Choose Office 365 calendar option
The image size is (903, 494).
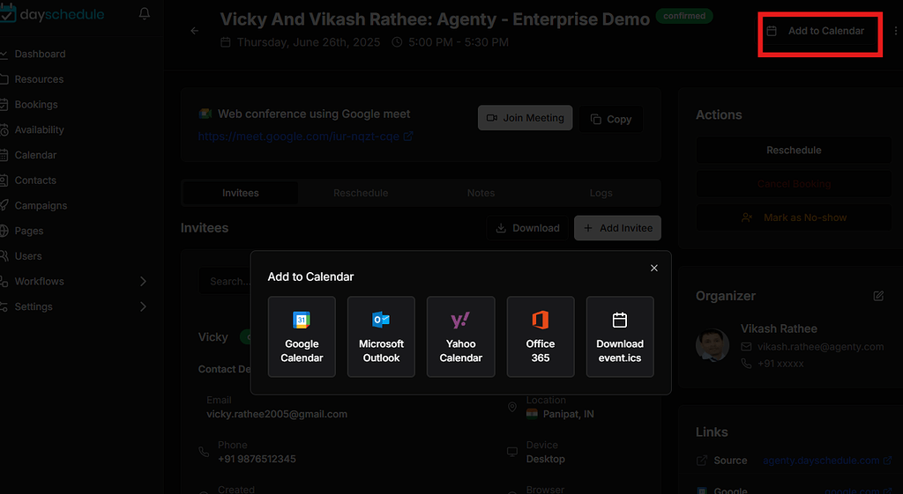(x=541, y=337)
